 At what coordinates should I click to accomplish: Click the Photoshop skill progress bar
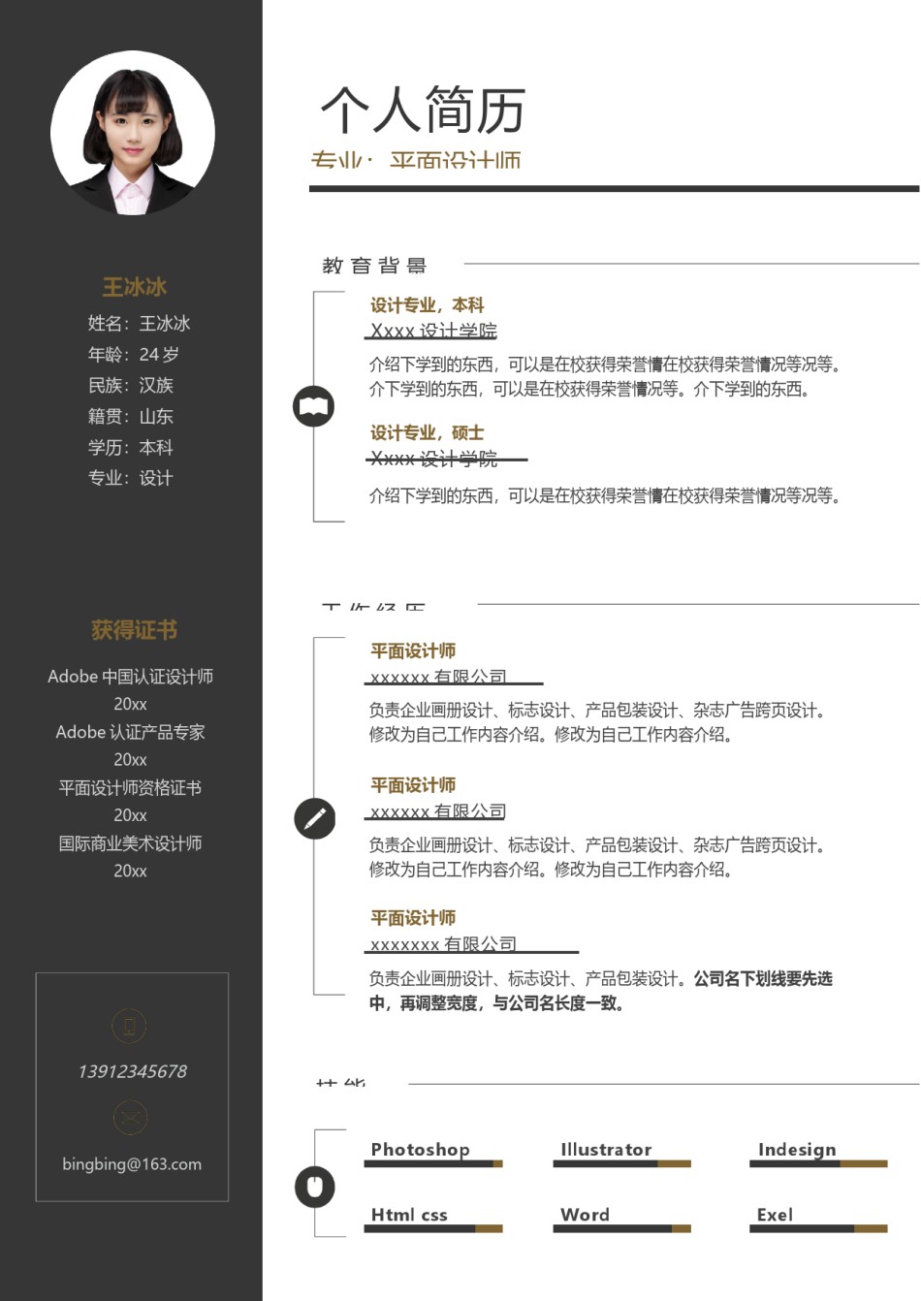click(x=433, y=1162)
